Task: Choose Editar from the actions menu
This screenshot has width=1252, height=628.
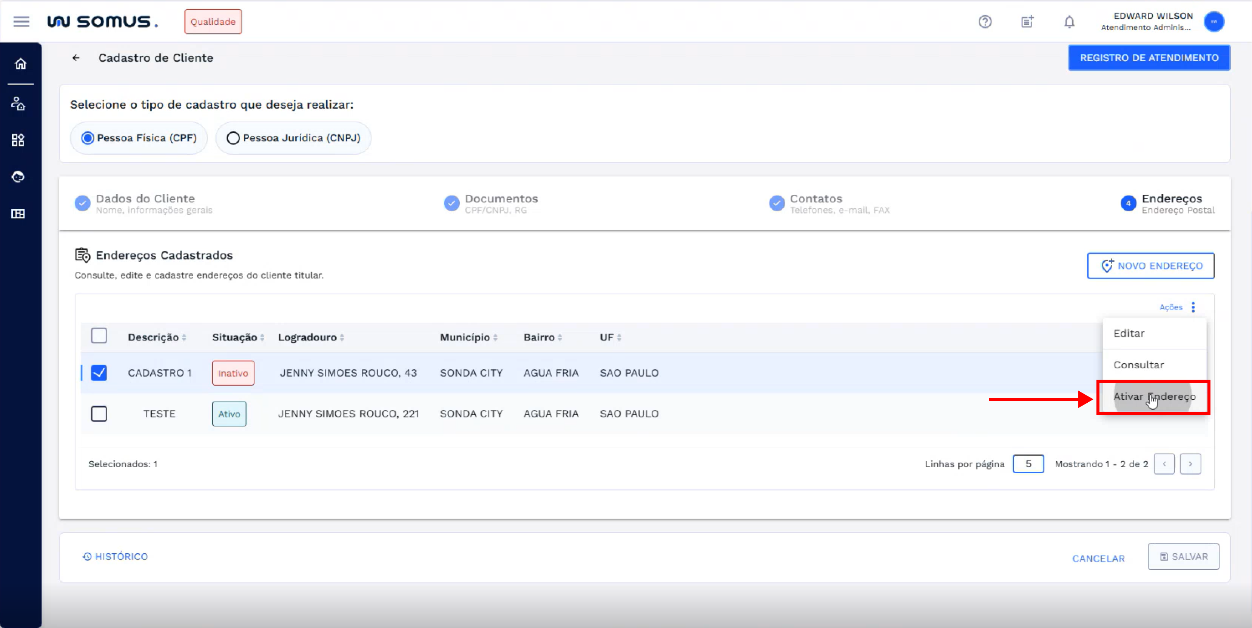Action: click(x=1129, y=333)
